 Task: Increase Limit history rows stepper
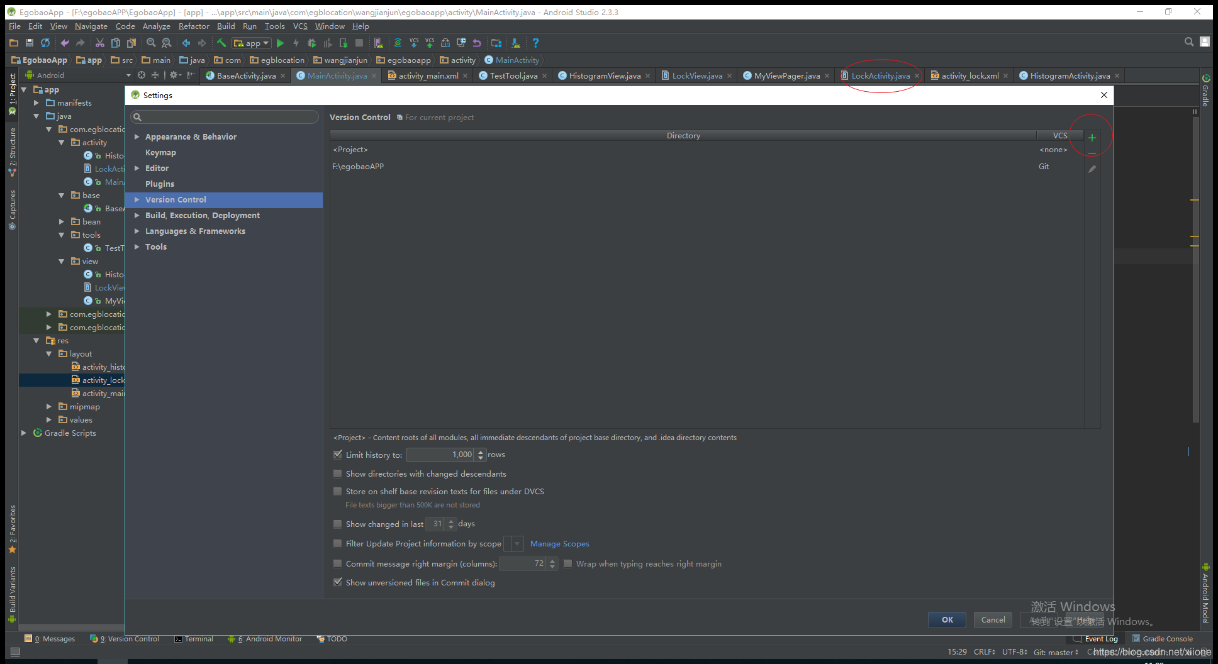481,451
